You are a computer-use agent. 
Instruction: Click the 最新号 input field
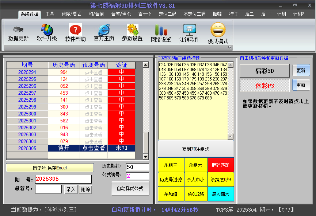[48, 189]
